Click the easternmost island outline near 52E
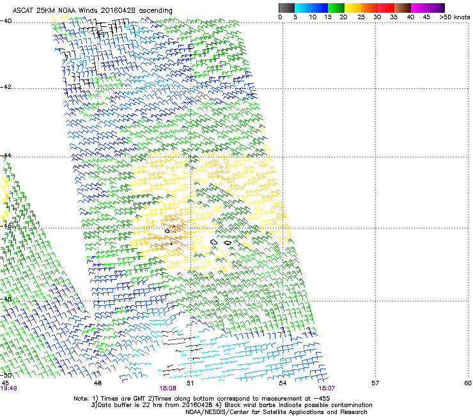This screenshot has height=416, width=473. 228,243
